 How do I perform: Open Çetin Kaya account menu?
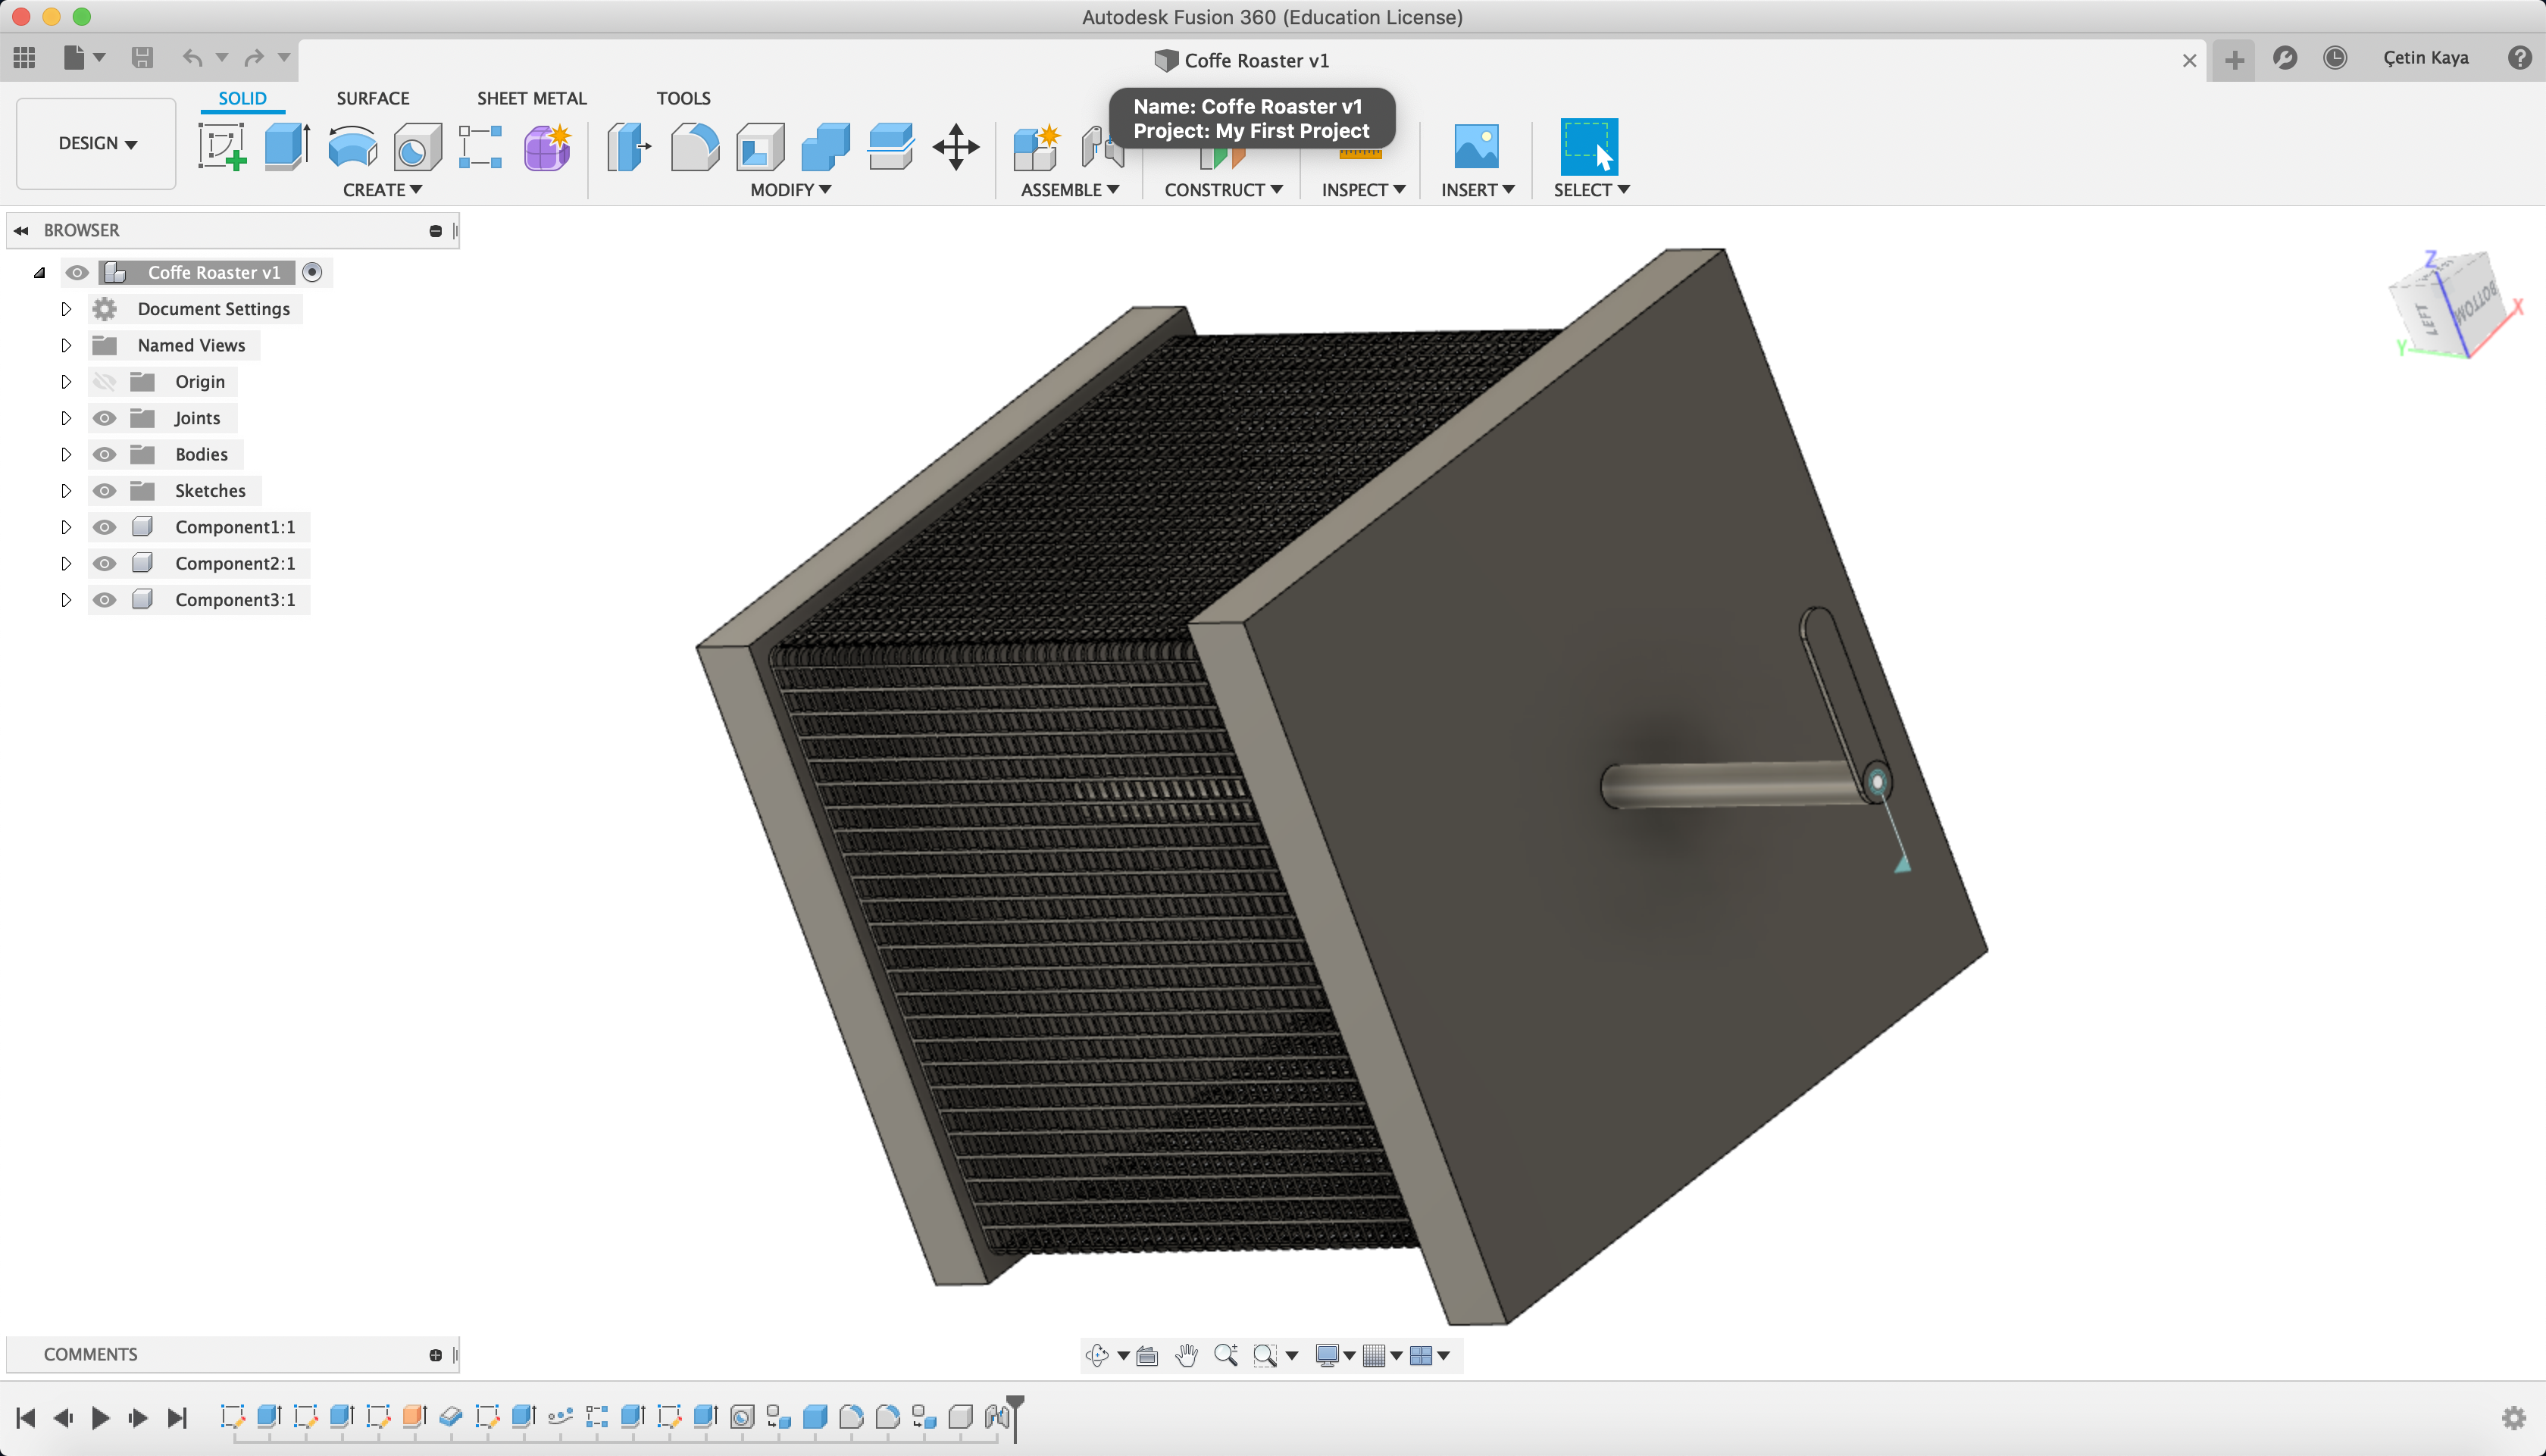point(2426,58)
